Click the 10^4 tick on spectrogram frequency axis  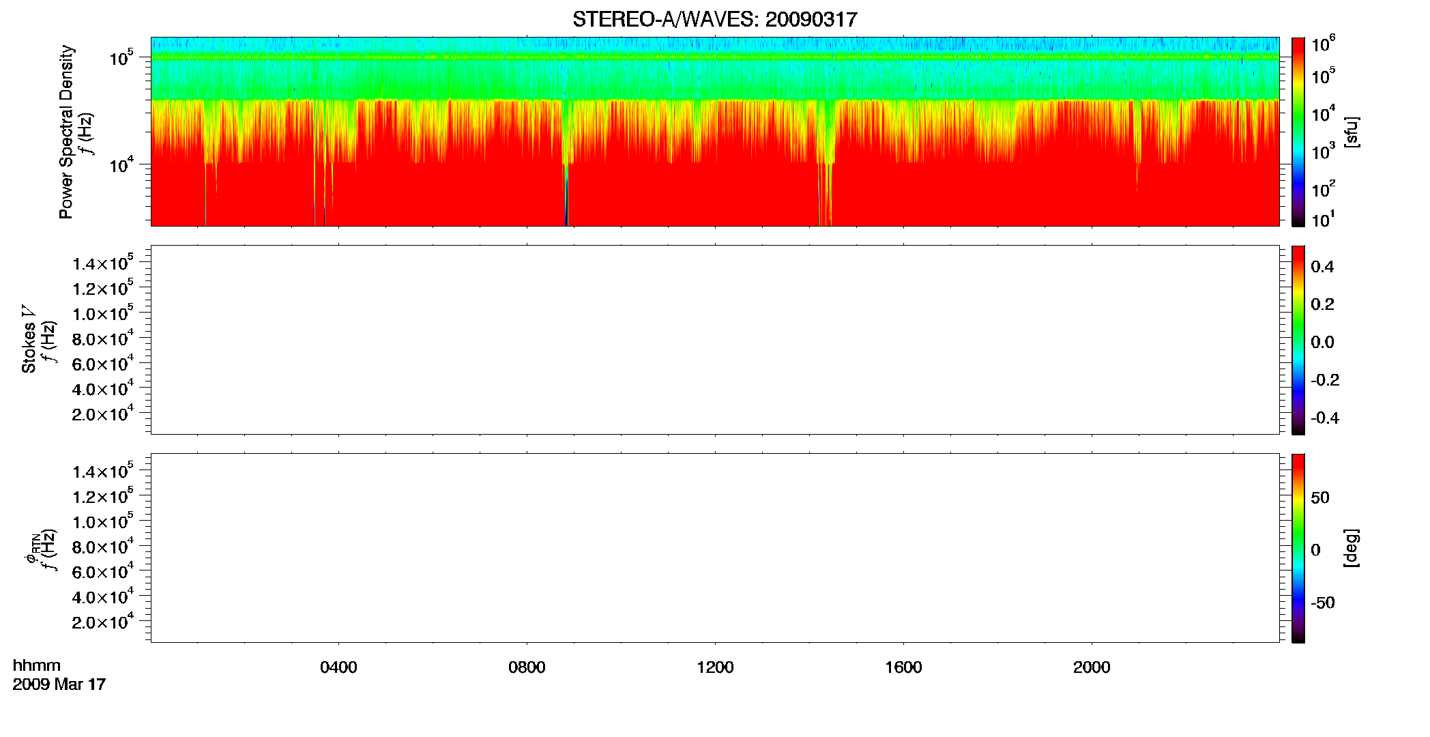pos(120,164)
